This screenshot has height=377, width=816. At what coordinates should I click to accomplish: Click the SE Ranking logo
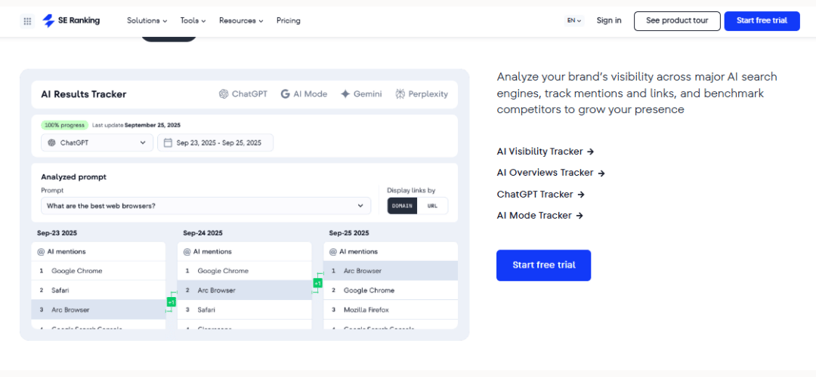[71, 21]
